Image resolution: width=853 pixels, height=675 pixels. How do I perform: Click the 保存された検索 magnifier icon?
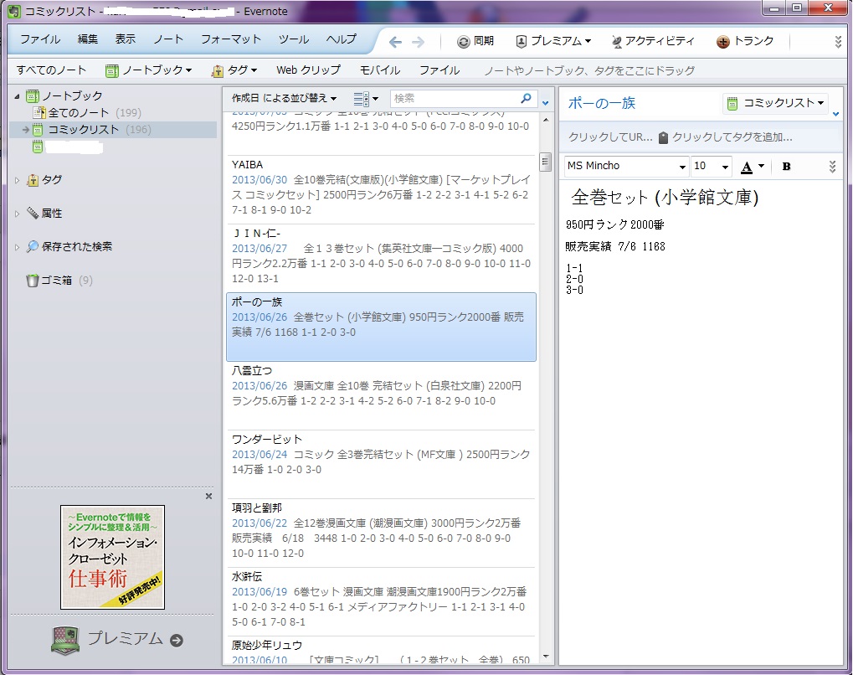click(33, 246)
